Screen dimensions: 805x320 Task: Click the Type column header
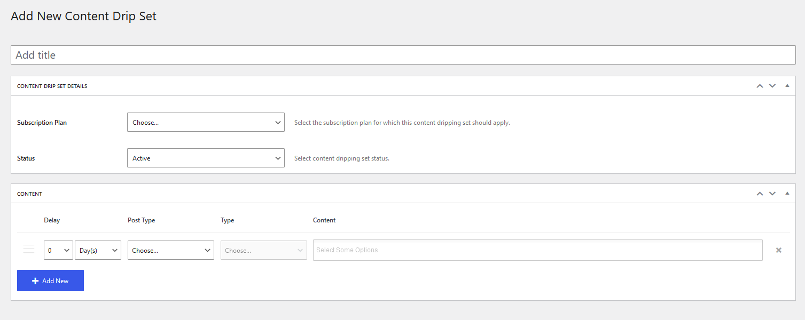click(x=228, y=220)
